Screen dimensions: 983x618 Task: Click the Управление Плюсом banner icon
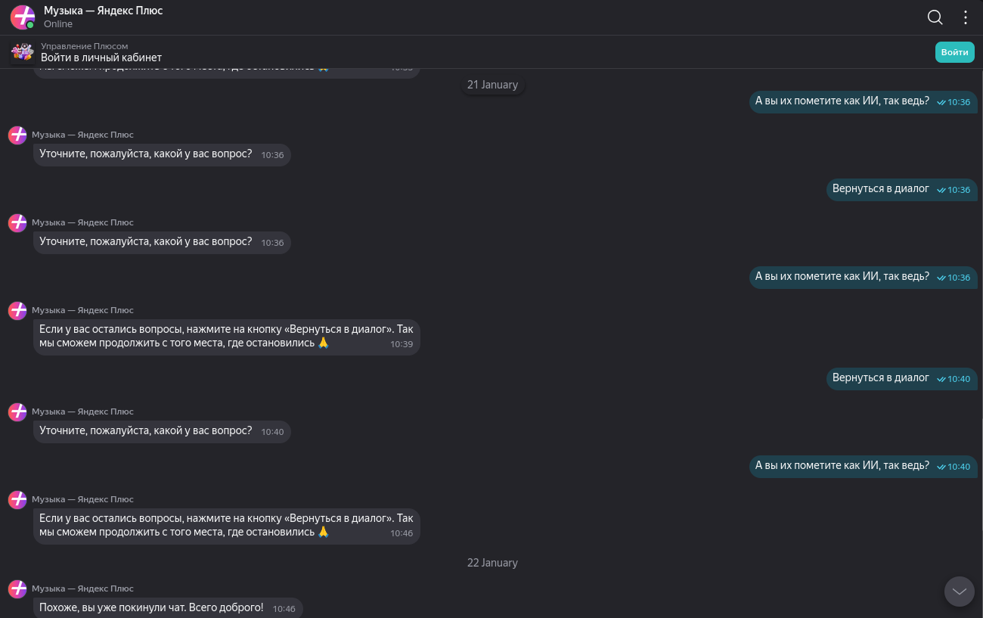[x=22, y=51]
